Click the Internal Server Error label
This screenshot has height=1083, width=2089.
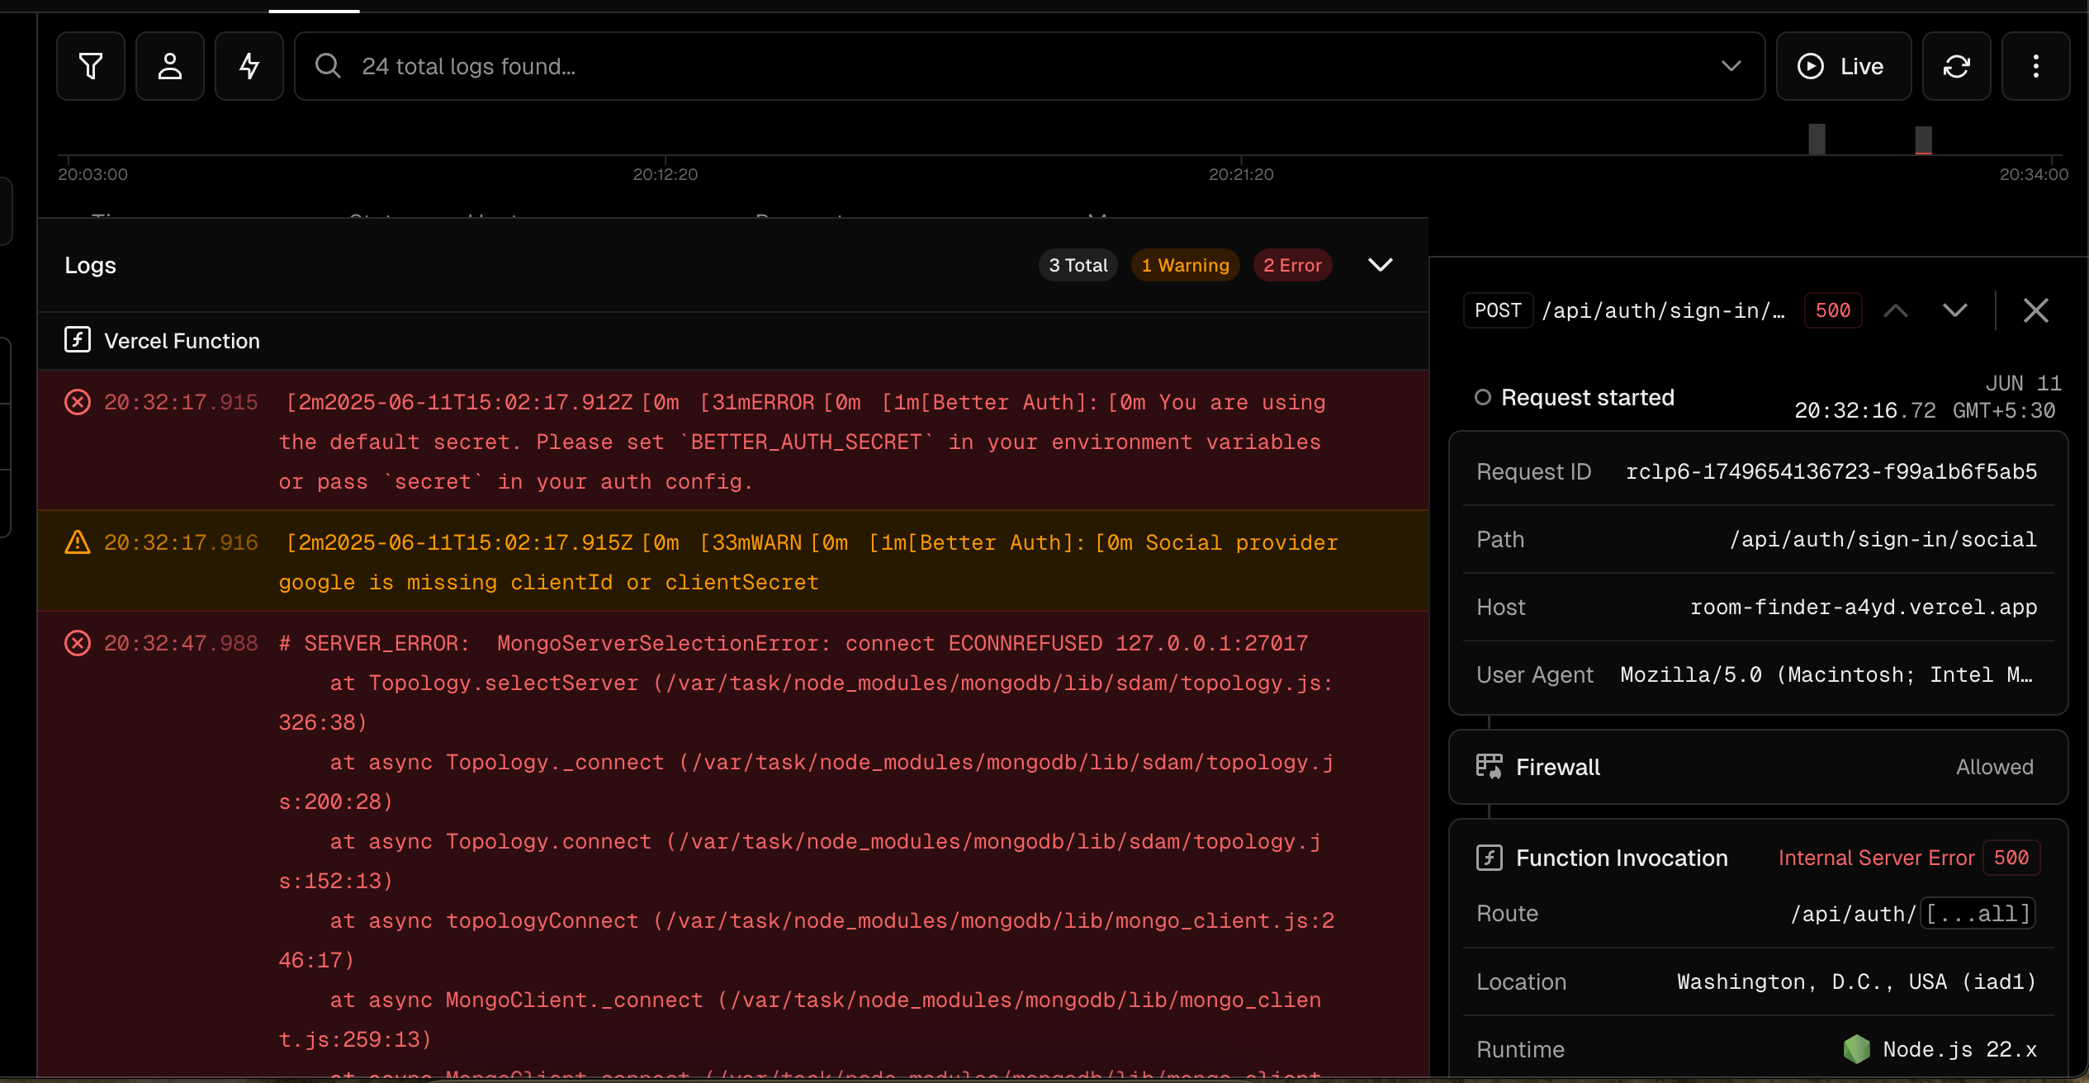tap(1876, 858)
